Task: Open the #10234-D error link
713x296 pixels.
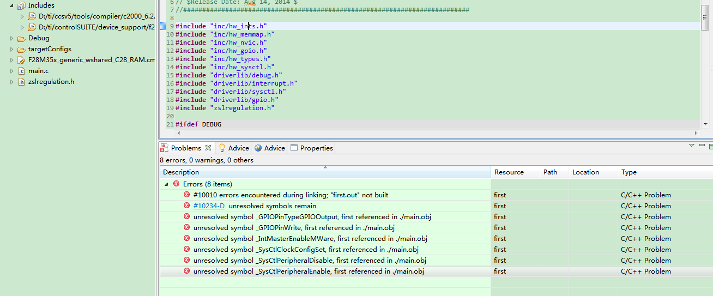Action: pyautogui.click(x=209, y=206)
